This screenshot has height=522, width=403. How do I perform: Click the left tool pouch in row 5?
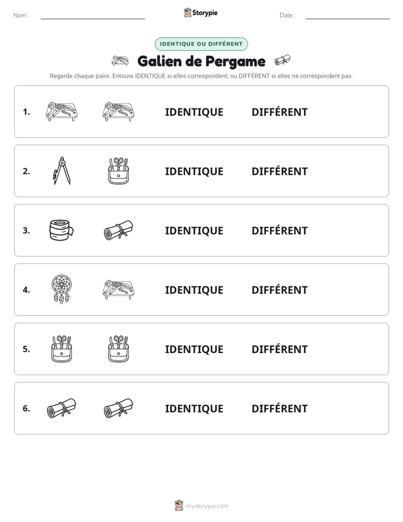(62, 349)
